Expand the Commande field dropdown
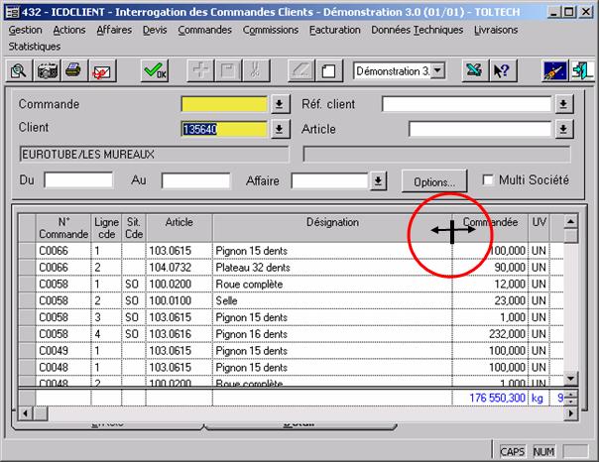Screen dimensions: 599x462 [x=279, y=104]
